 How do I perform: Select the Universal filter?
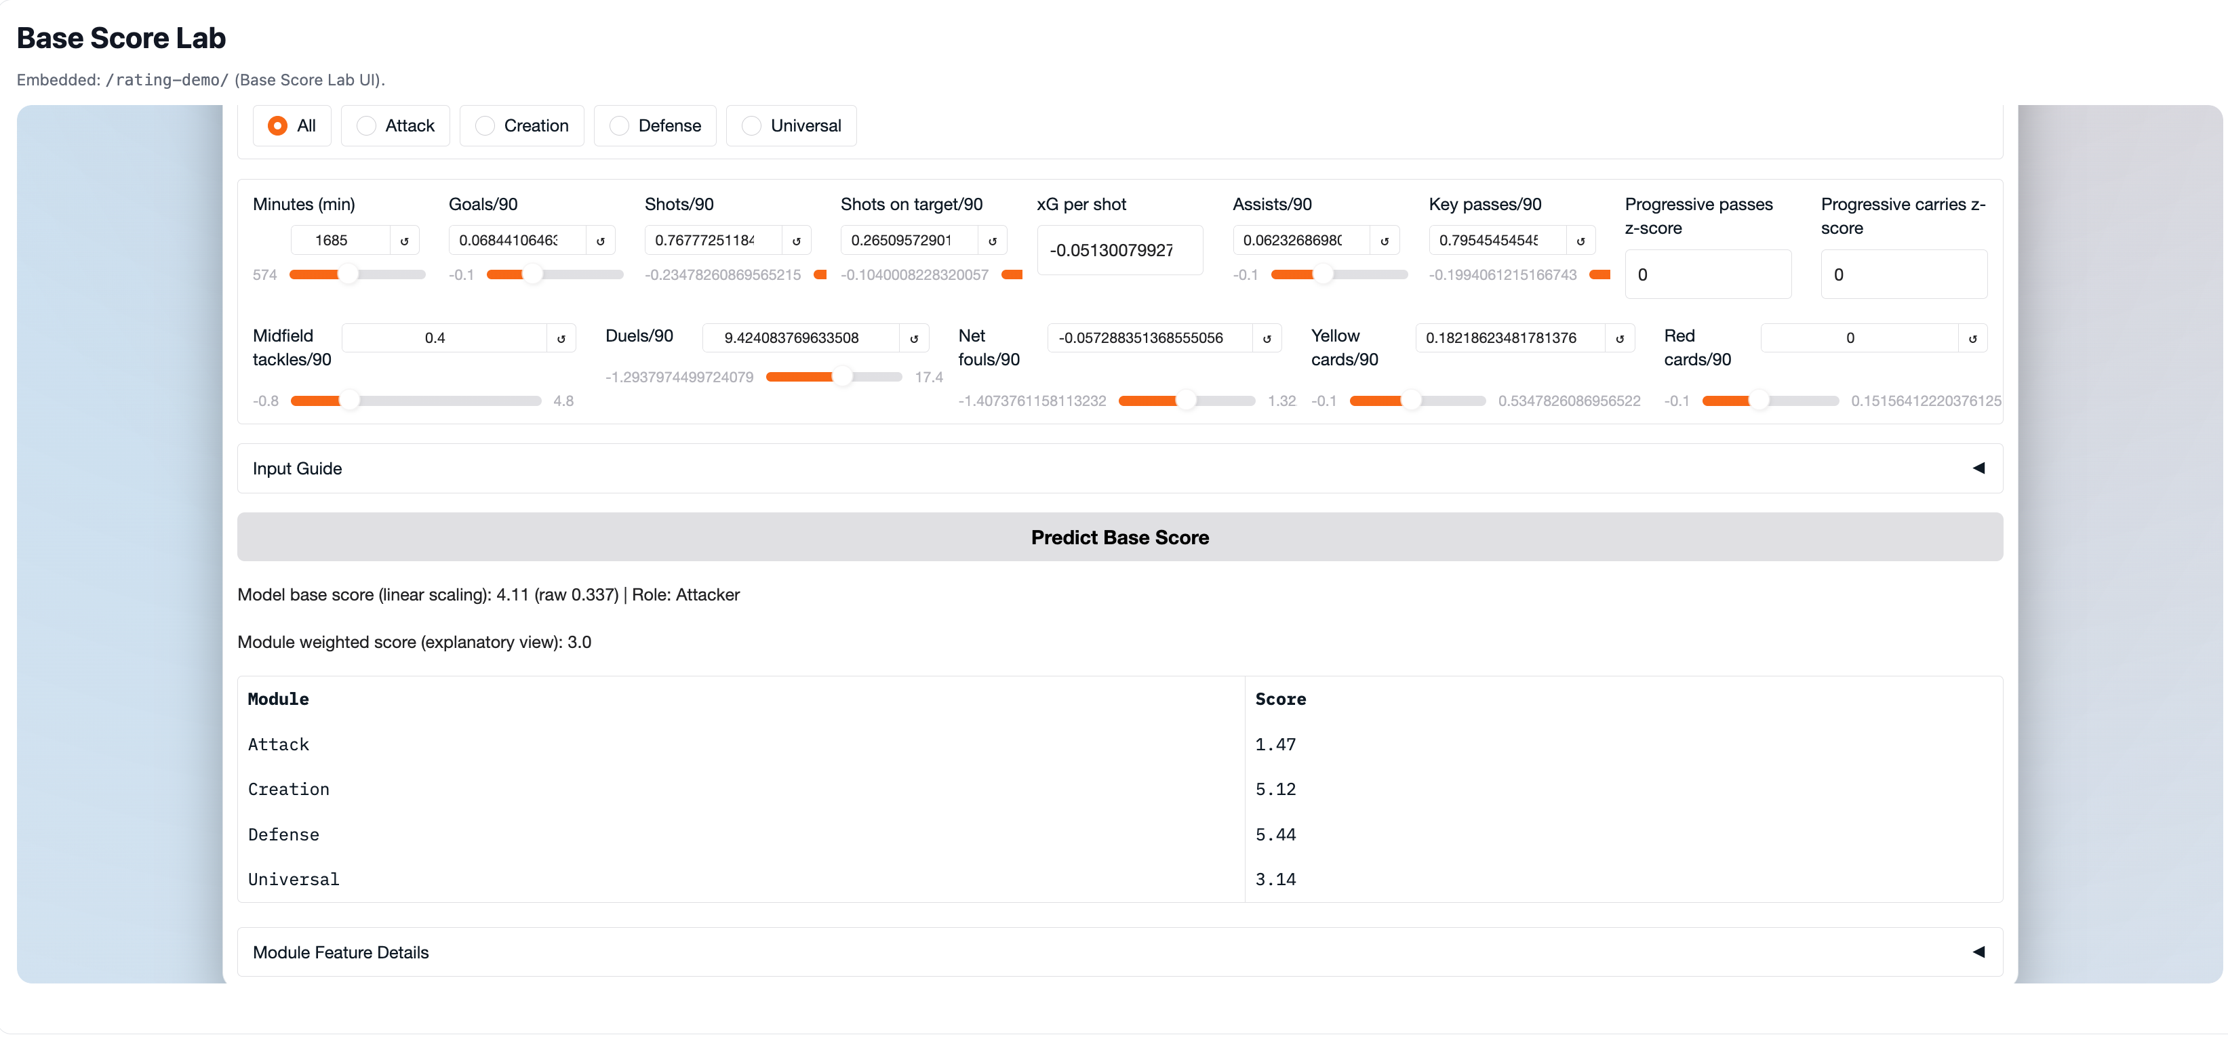pos(791,125)
